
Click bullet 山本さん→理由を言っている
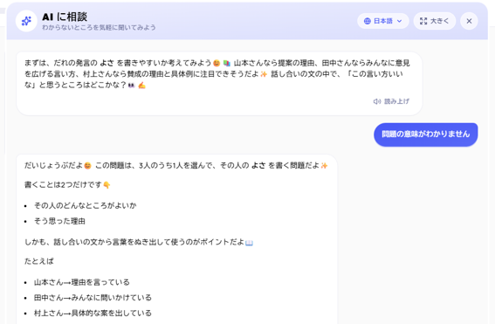coord(82,282)
